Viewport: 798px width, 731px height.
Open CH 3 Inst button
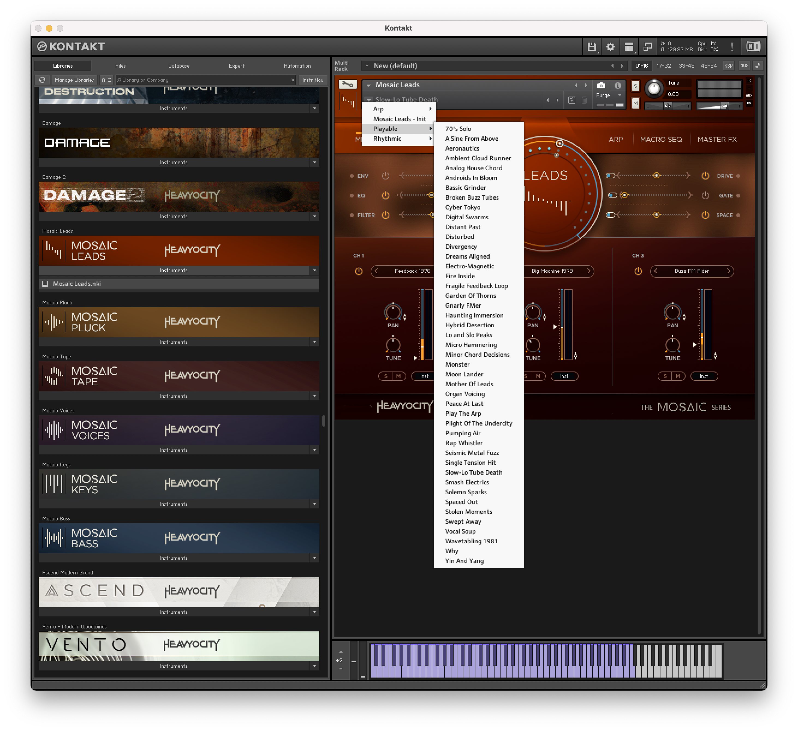704,376
